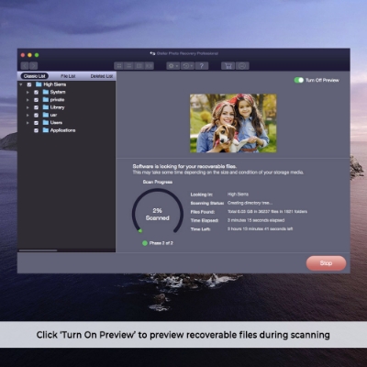Select the Classic List tab

pyautogui.click(x=35, y=76)
